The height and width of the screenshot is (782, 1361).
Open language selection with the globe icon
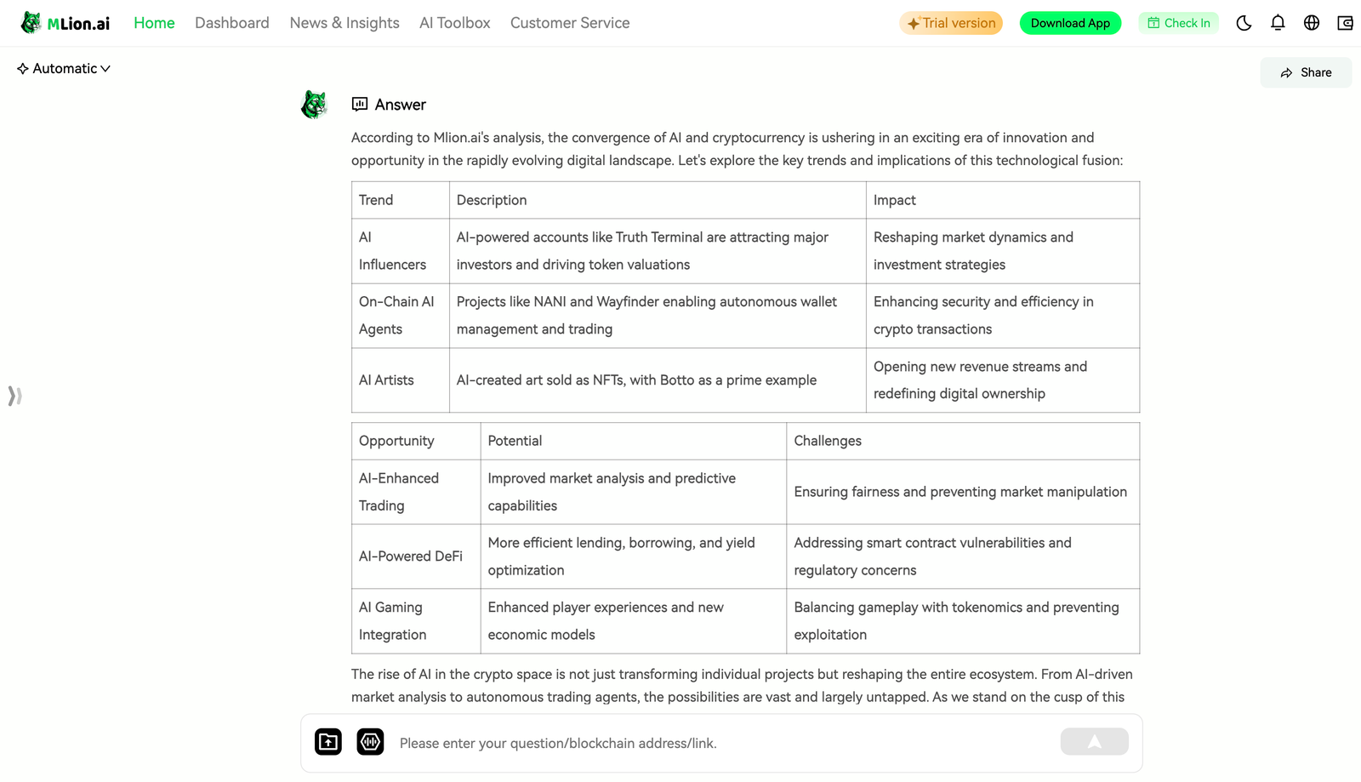coord(1312,23)
